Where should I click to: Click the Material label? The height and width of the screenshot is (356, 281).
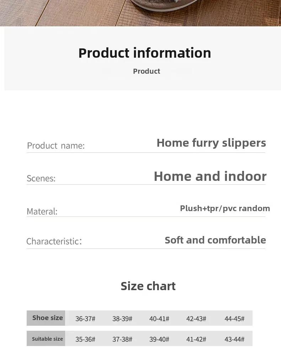(x=42, y=211)
